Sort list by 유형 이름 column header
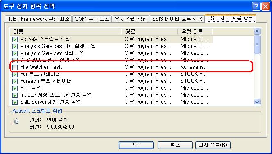Viewport: 272px width, 154px height. tap(195, 32)
